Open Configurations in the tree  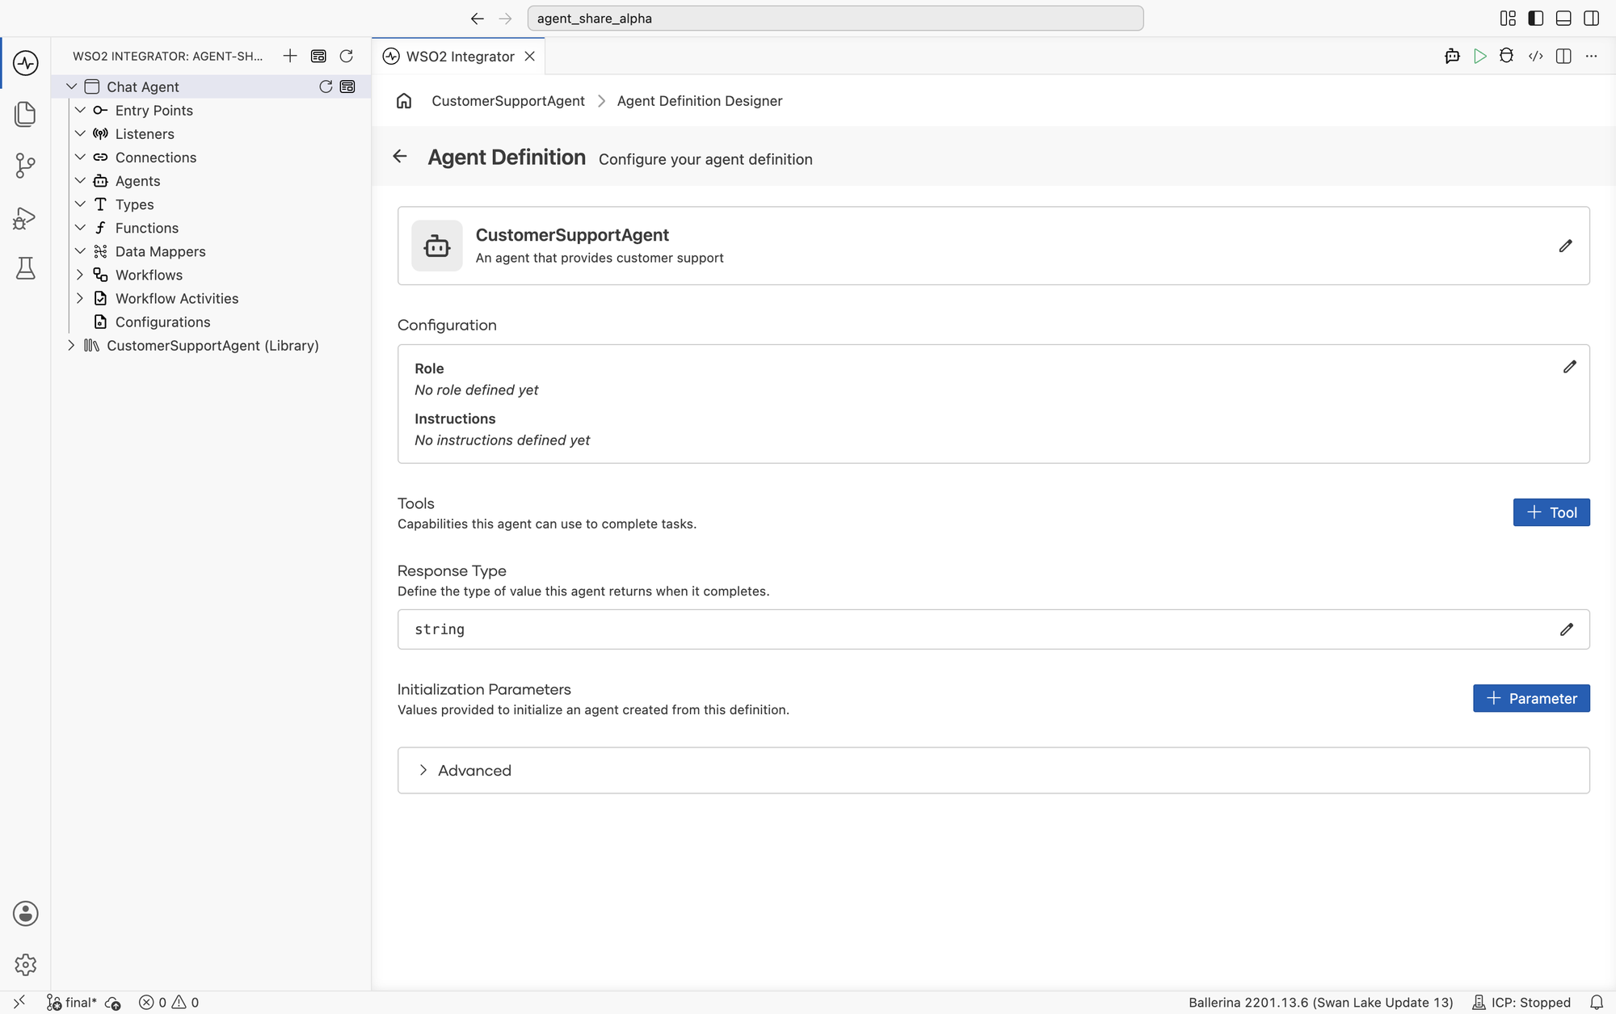162,322
